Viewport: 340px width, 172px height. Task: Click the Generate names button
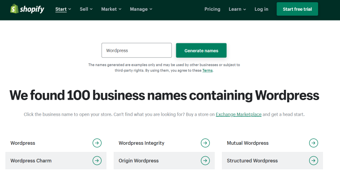coord(201,50)
